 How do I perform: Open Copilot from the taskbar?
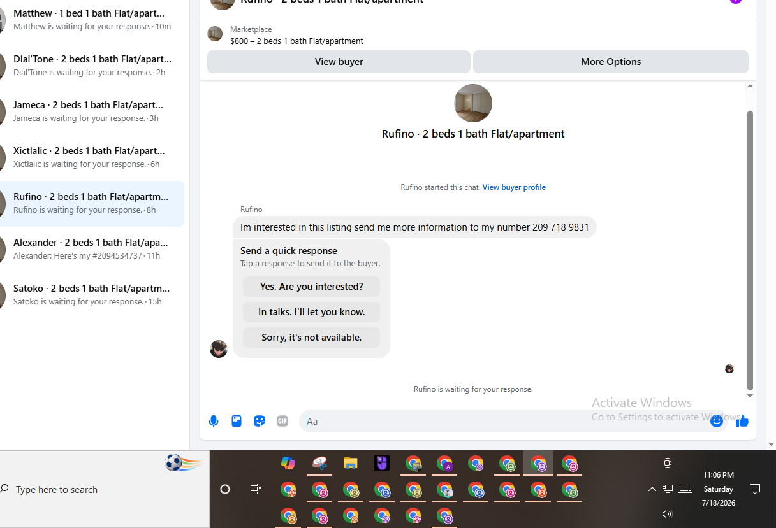point(288,463)
